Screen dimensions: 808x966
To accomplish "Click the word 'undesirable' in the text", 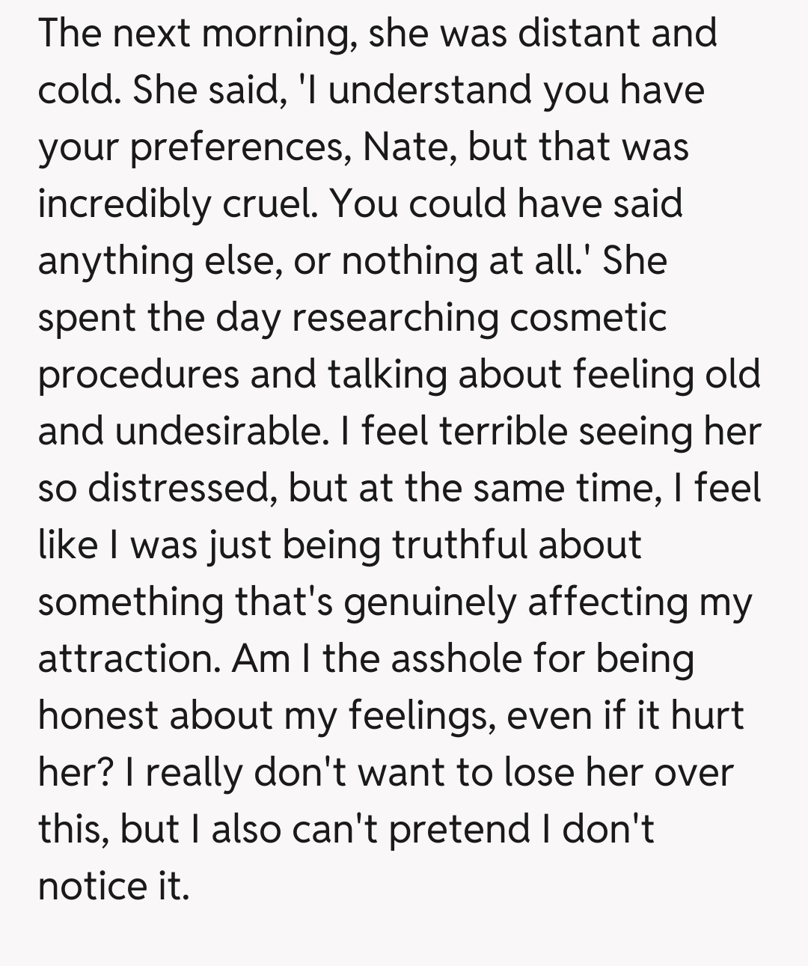I will (x=221, y=432).
